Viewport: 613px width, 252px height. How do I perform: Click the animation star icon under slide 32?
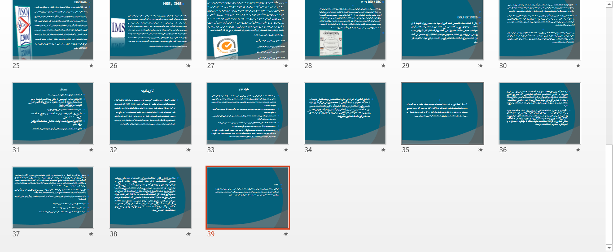click(188, 150)
